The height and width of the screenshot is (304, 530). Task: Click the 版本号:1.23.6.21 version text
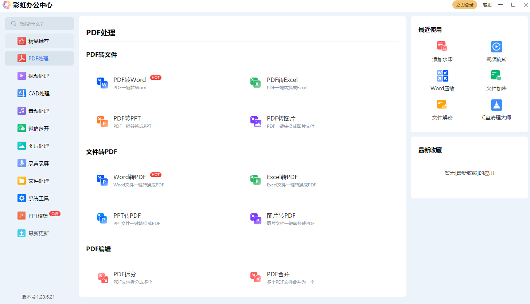tap(39, 297)
